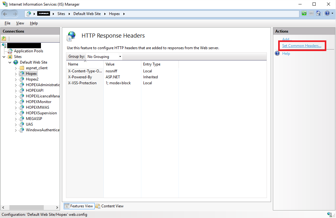Sort by the Entry Type column header
The image size is (336, 218).
152,64
